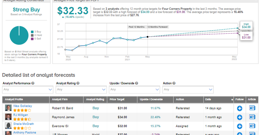Screen dimensions: 260x135
Task: Click Robert W. Baird firm cell
Action: point(62,108)
